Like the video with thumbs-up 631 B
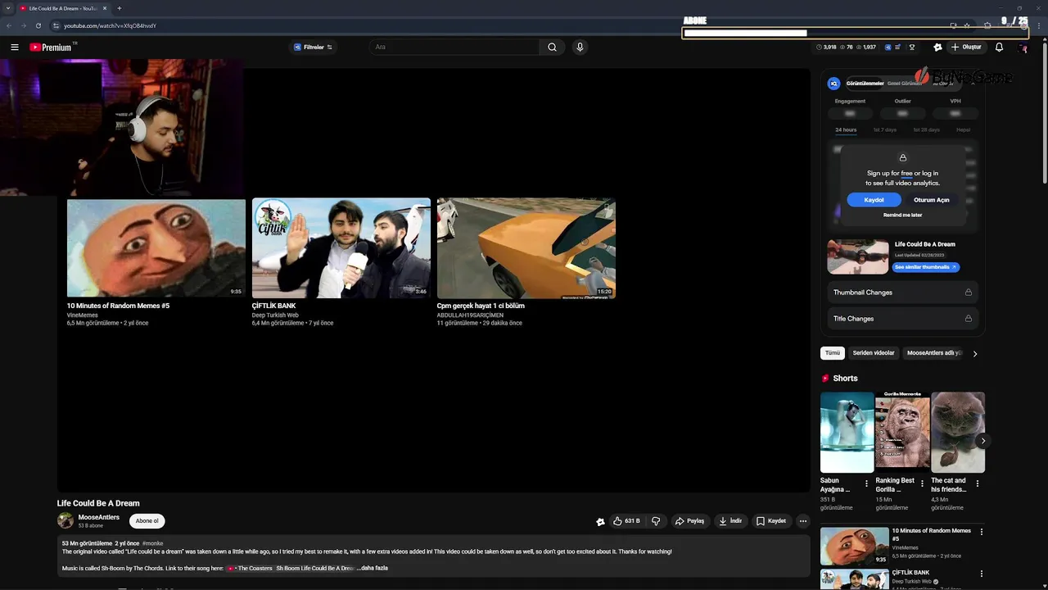Screen dimensions: 1048x590 point(626,521)
